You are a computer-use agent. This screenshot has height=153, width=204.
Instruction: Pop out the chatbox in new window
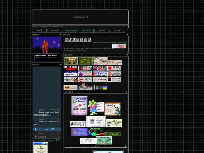point(53,129)
